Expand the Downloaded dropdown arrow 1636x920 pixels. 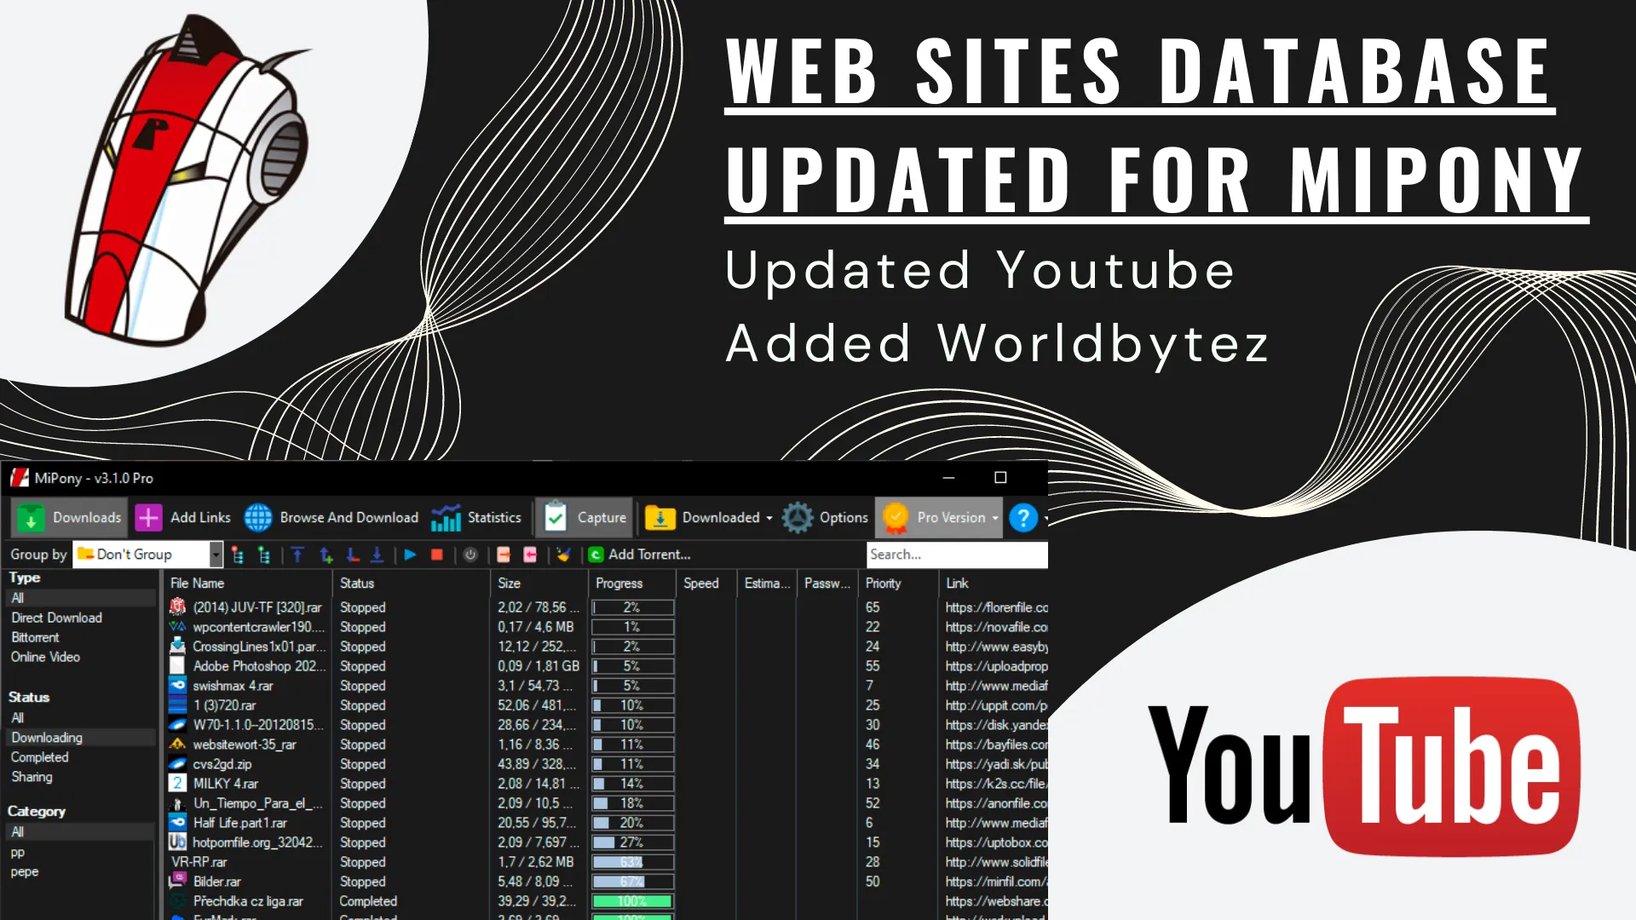[769, 518]
